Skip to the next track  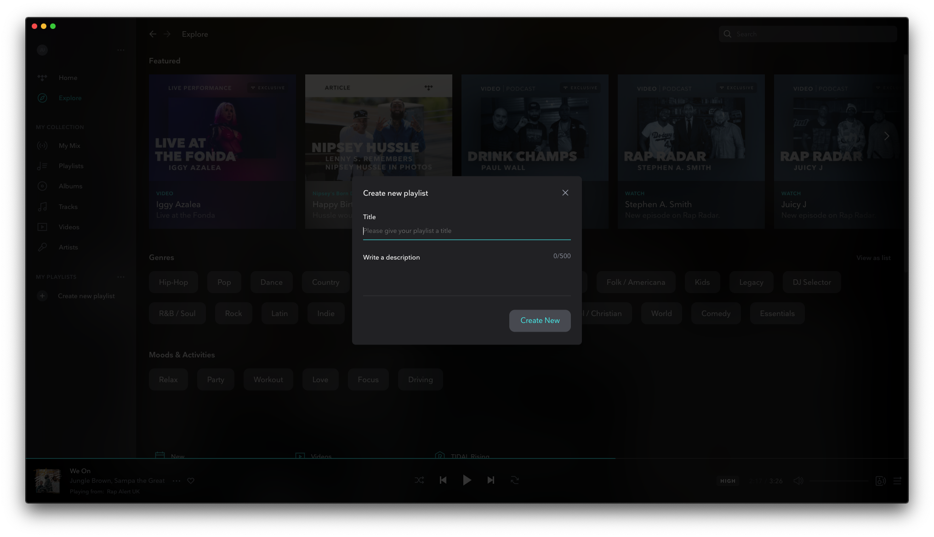pyautogui.click(x=490, y=480)
